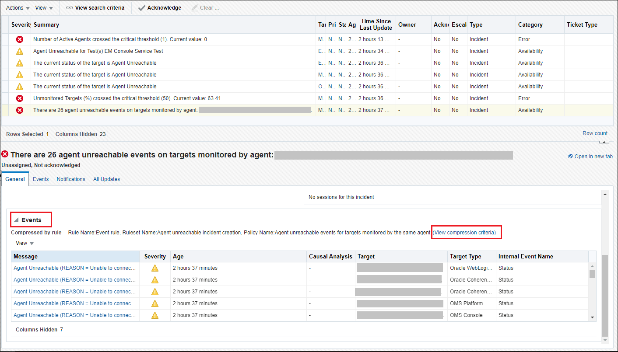Open the Actions dropdown menu
Image resolution: width=618 pixels, height=352 pixels.
pyautogui.click(x=18, y=8)
